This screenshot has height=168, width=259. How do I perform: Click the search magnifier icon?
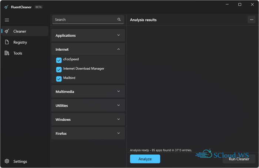click(x=119, y=20)
